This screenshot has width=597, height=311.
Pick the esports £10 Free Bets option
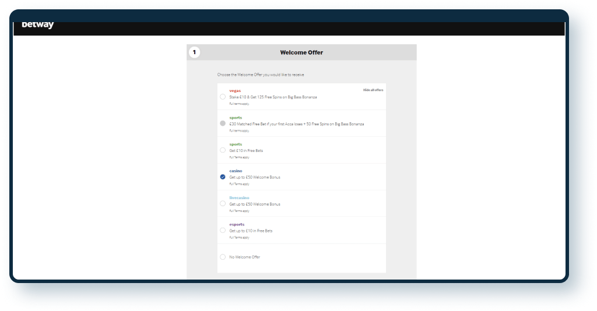(x=223, y=231)
